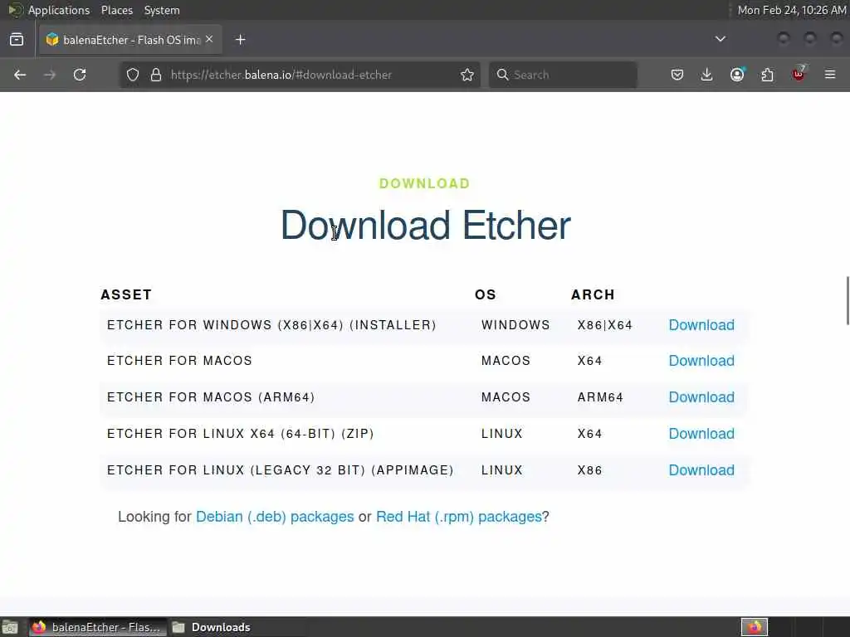Click the forward navigation arrow
Image resolution: width=850 pixels, height=637 pixels.
click(x=50, y=75)
